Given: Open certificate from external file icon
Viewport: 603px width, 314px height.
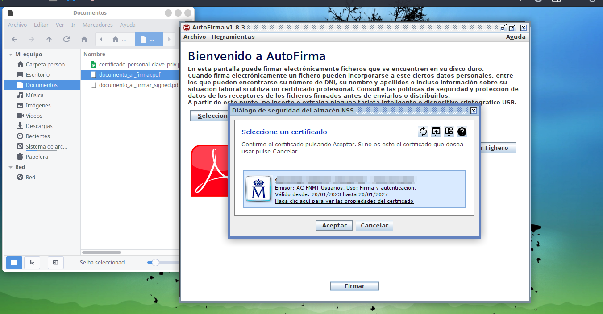Looking at the screenshot, I should point(436,132).
